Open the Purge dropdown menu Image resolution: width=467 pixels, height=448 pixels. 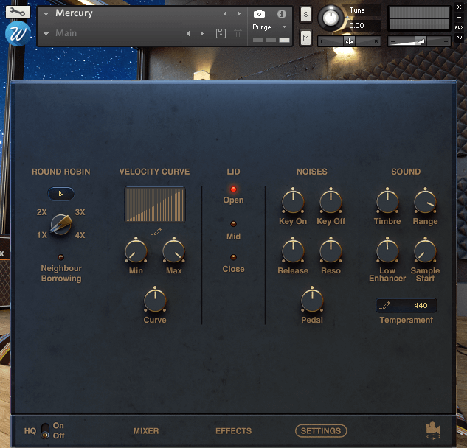(270, 27)
